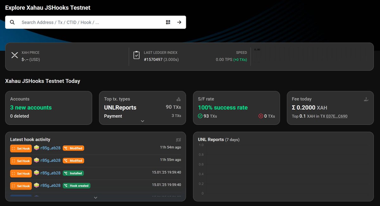The image size is (380, 206).
Task: Click the ledger clipboard icon
Action: (136, 55)
